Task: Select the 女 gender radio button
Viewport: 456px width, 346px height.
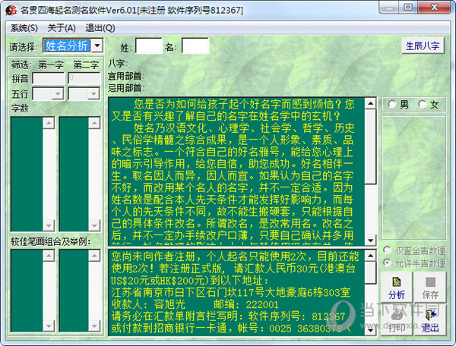Action: (x=423, y=104)
